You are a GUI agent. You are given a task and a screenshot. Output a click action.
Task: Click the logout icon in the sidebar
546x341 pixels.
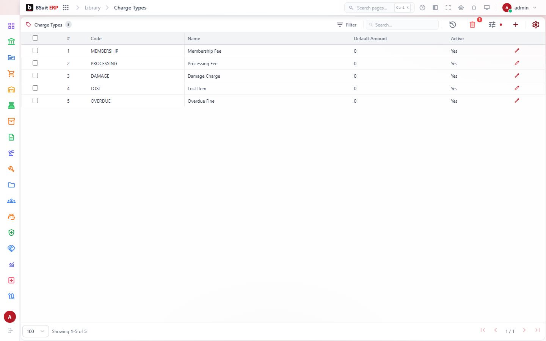click(10, 330)
